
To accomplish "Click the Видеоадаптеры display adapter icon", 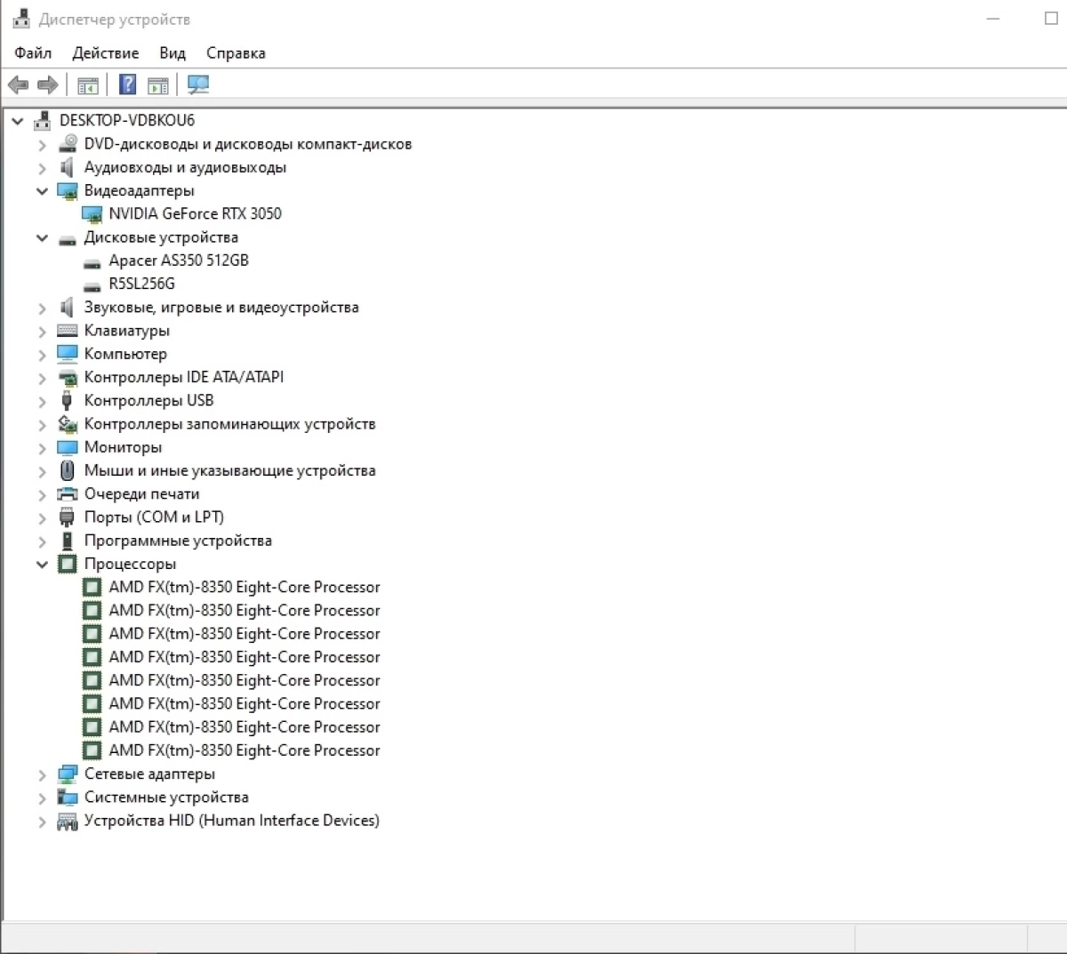I will click(x=68, y=190).
